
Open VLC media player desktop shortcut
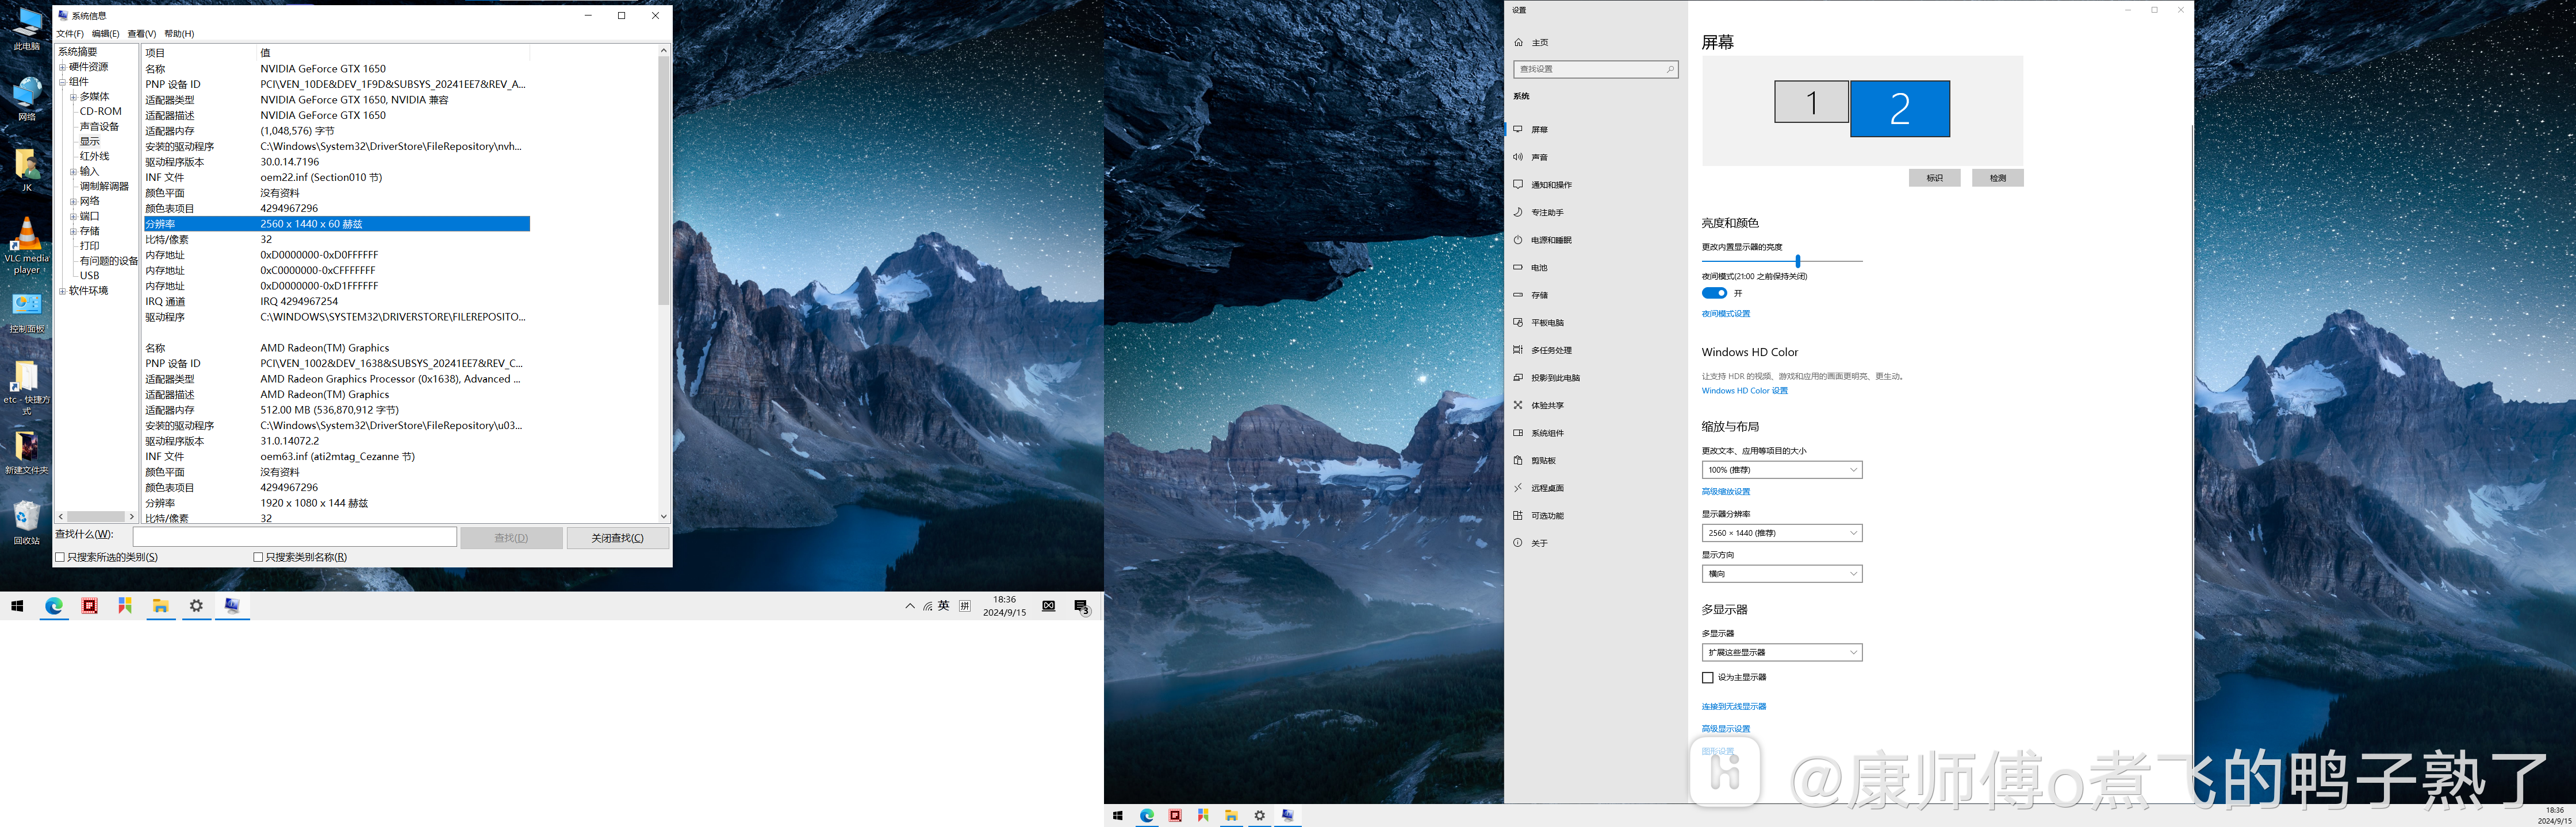tap(27, 247)
